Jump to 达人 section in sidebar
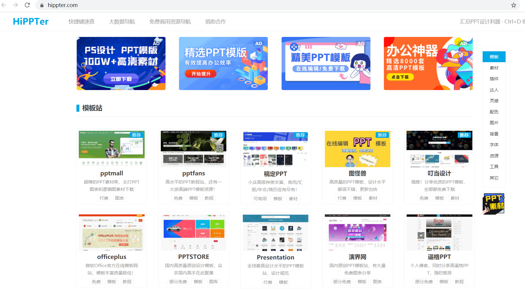 pos(494,90)
